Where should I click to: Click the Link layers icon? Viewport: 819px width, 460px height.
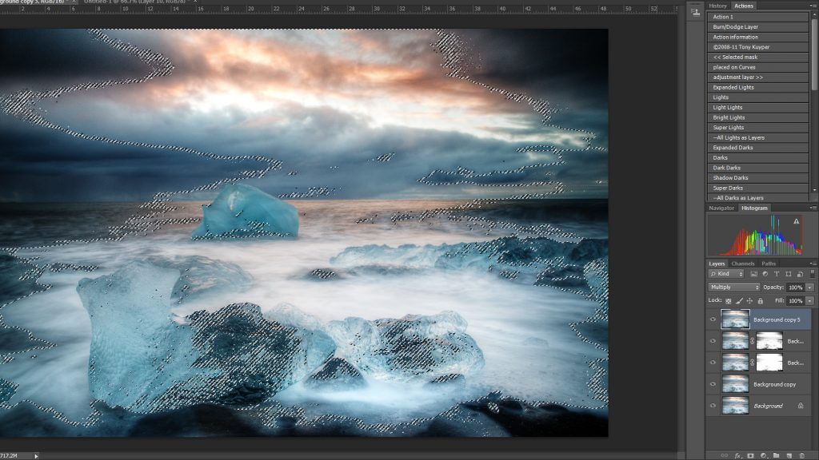coord(725,455)
